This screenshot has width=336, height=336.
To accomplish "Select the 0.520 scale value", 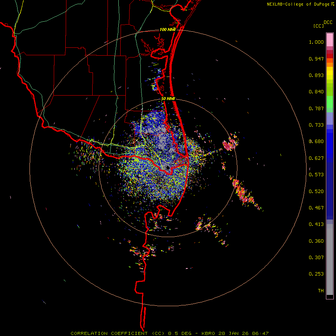I will click(x=316, y=191).
